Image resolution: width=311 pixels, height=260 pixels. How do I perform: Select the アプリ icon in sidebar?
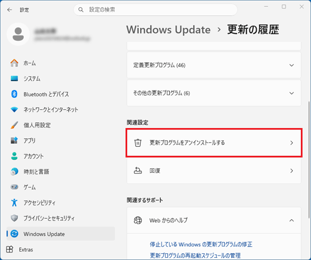[14, 140]
